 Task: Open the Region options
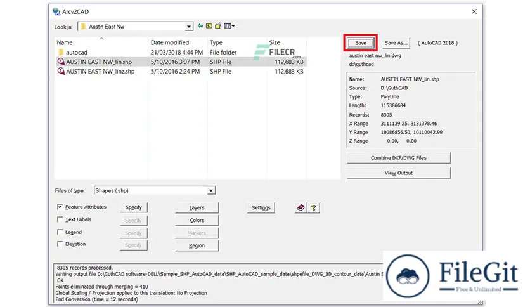click(x=197, y=245)
